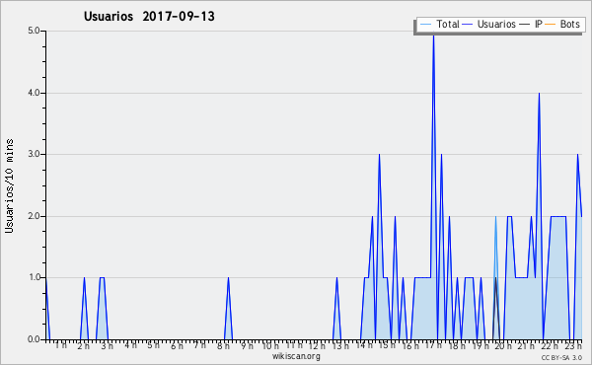Click the '11 h' x-axis label
The image size is (592, 365).
pyautogui.click(x=294, y=345)
